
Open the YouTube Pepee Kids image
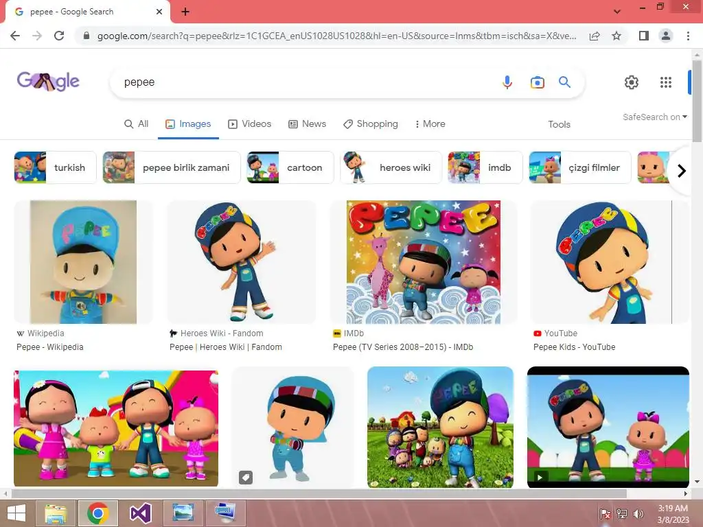[x=610, y=261]
